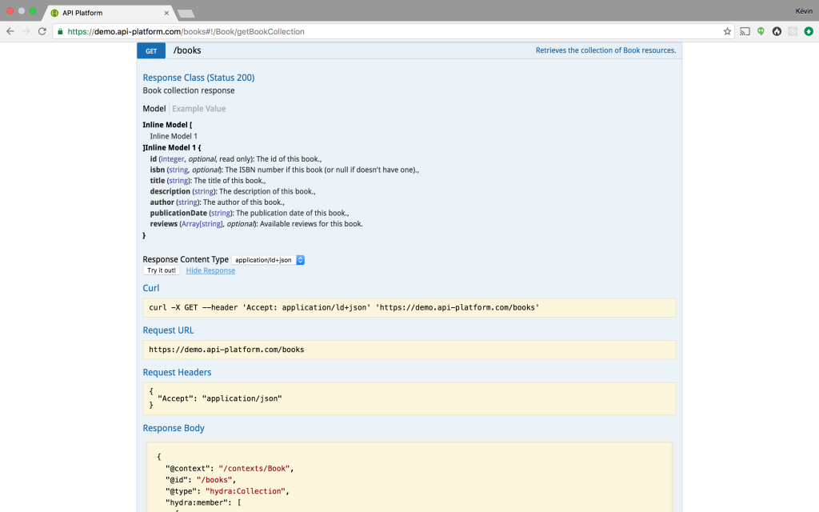The width and height of the screenshot is (819, 512).
Task: Click the back navigation arrow
Action: click(x=9, y=31)
